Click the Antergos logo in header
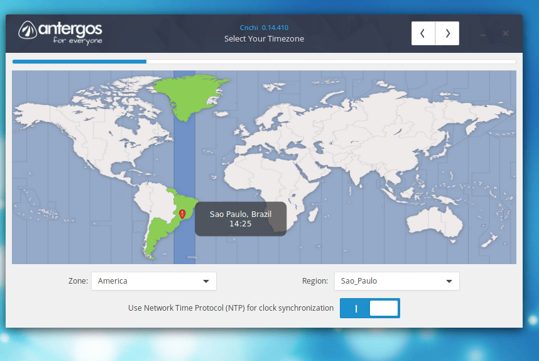The height and width of the screenshot is (361, 539). 60,33
